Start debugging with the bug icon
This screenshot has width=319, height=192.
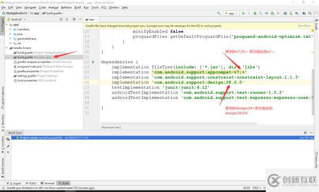pyautogui.click(x=255, y=13)
